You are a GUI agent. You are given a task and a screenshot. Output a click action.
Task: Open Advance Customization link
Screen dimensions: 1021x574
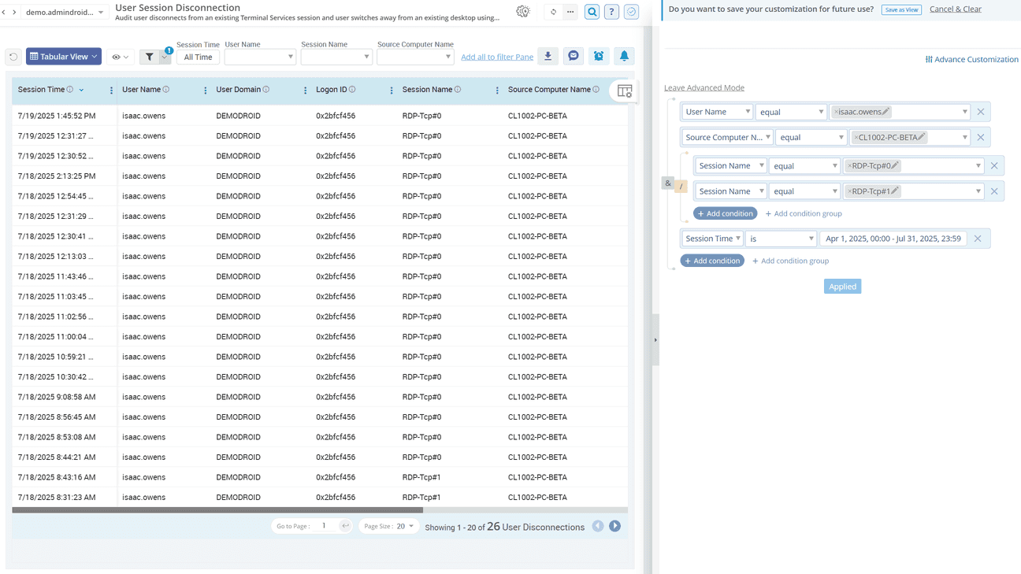coord(971,59)
